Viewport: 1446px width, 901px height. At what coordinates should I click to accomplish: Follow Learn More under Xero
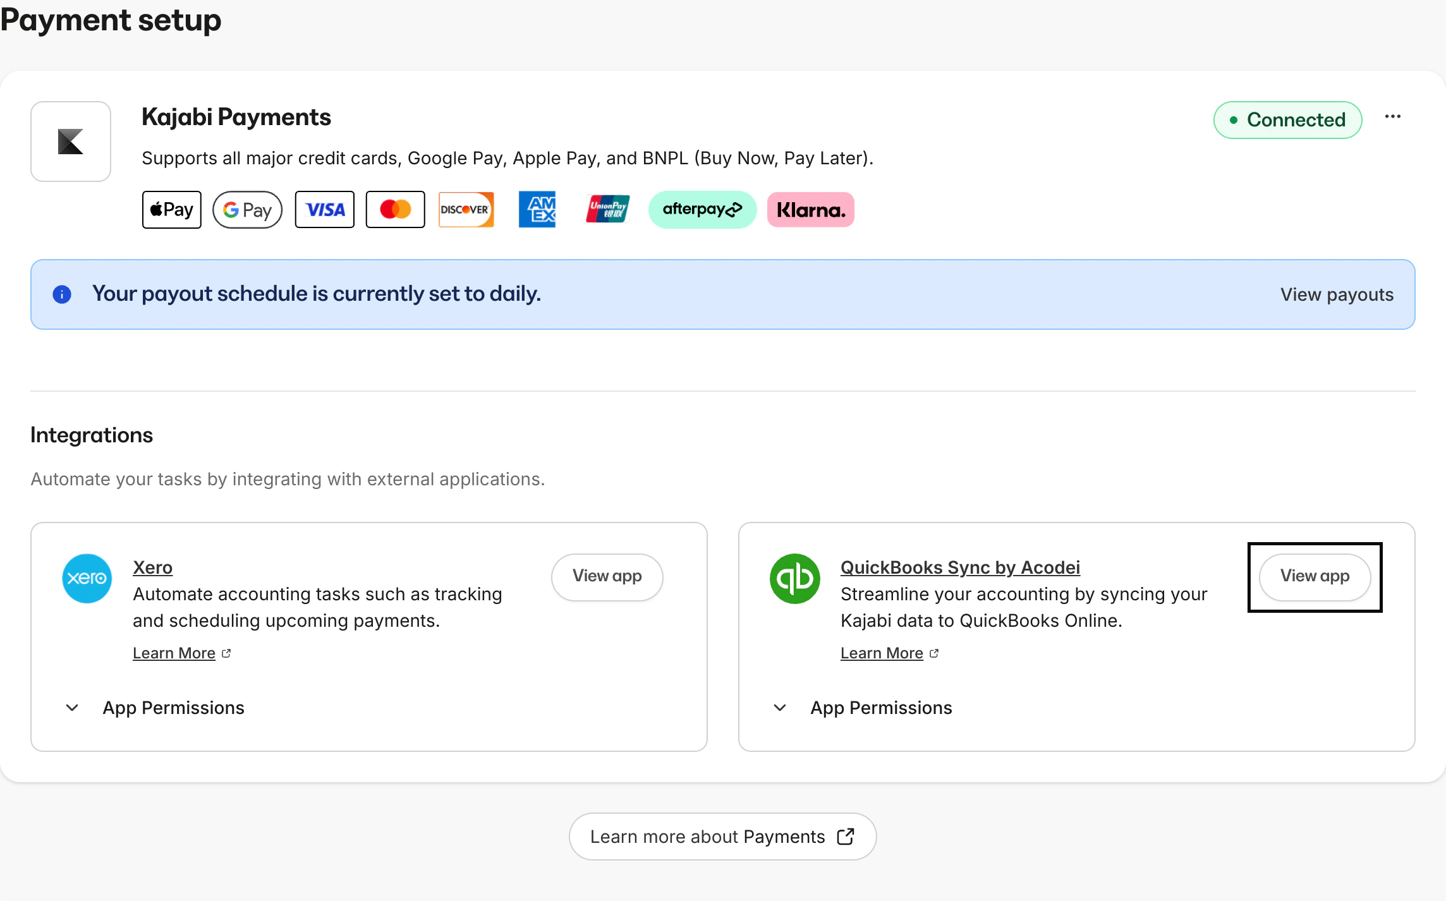[x=174, y=653]
